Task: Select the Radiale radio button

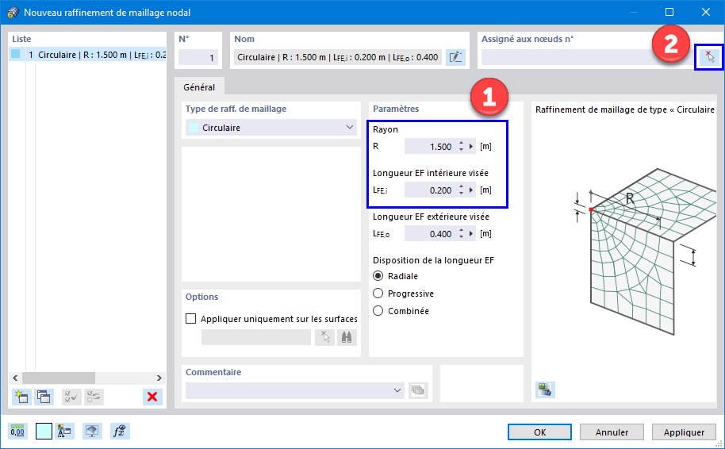Action: [x=378, y=276]
